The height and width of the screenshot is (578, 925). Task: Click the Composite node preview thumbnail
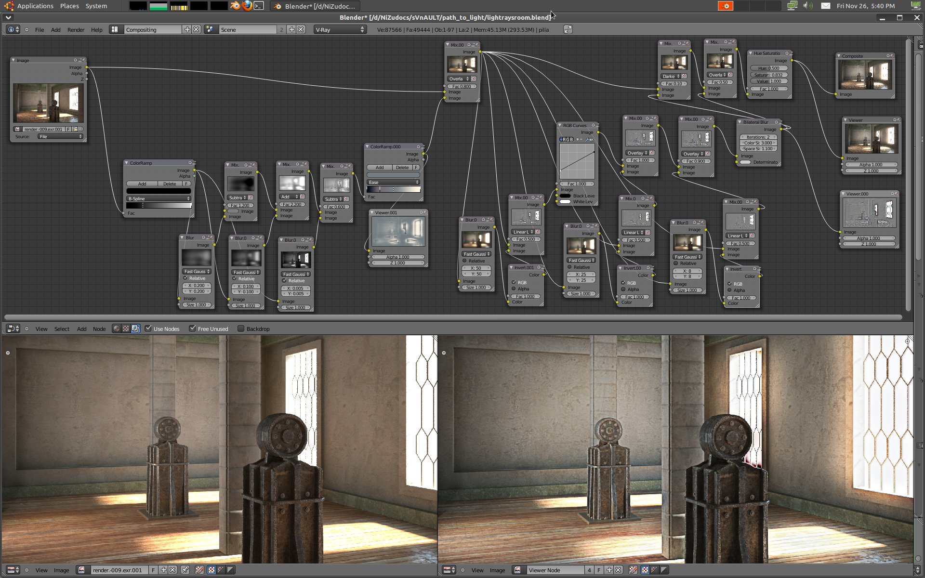pyautogui.click(x=865, y=75)
